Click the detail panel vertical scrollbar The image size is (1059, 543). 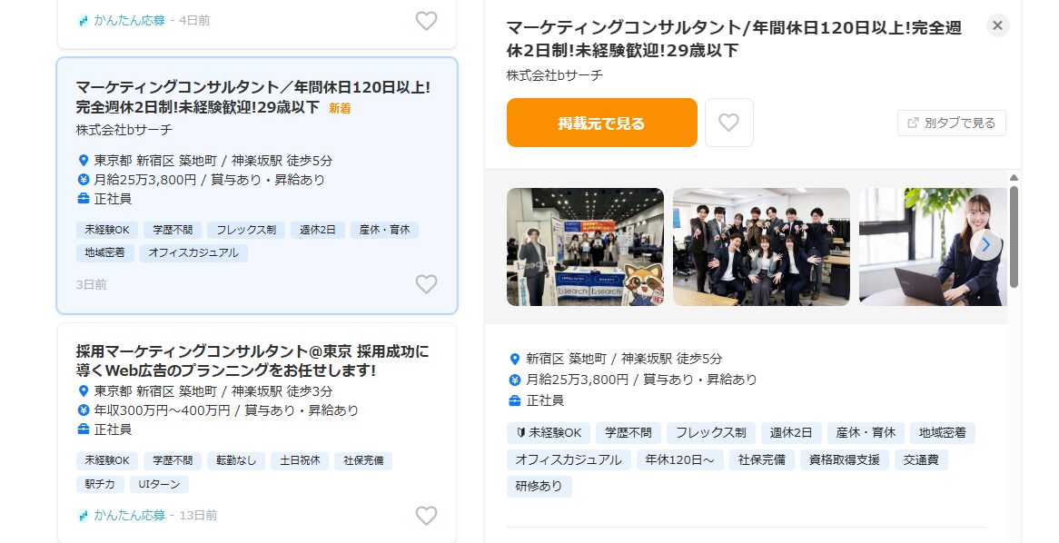click(1014, 236)
